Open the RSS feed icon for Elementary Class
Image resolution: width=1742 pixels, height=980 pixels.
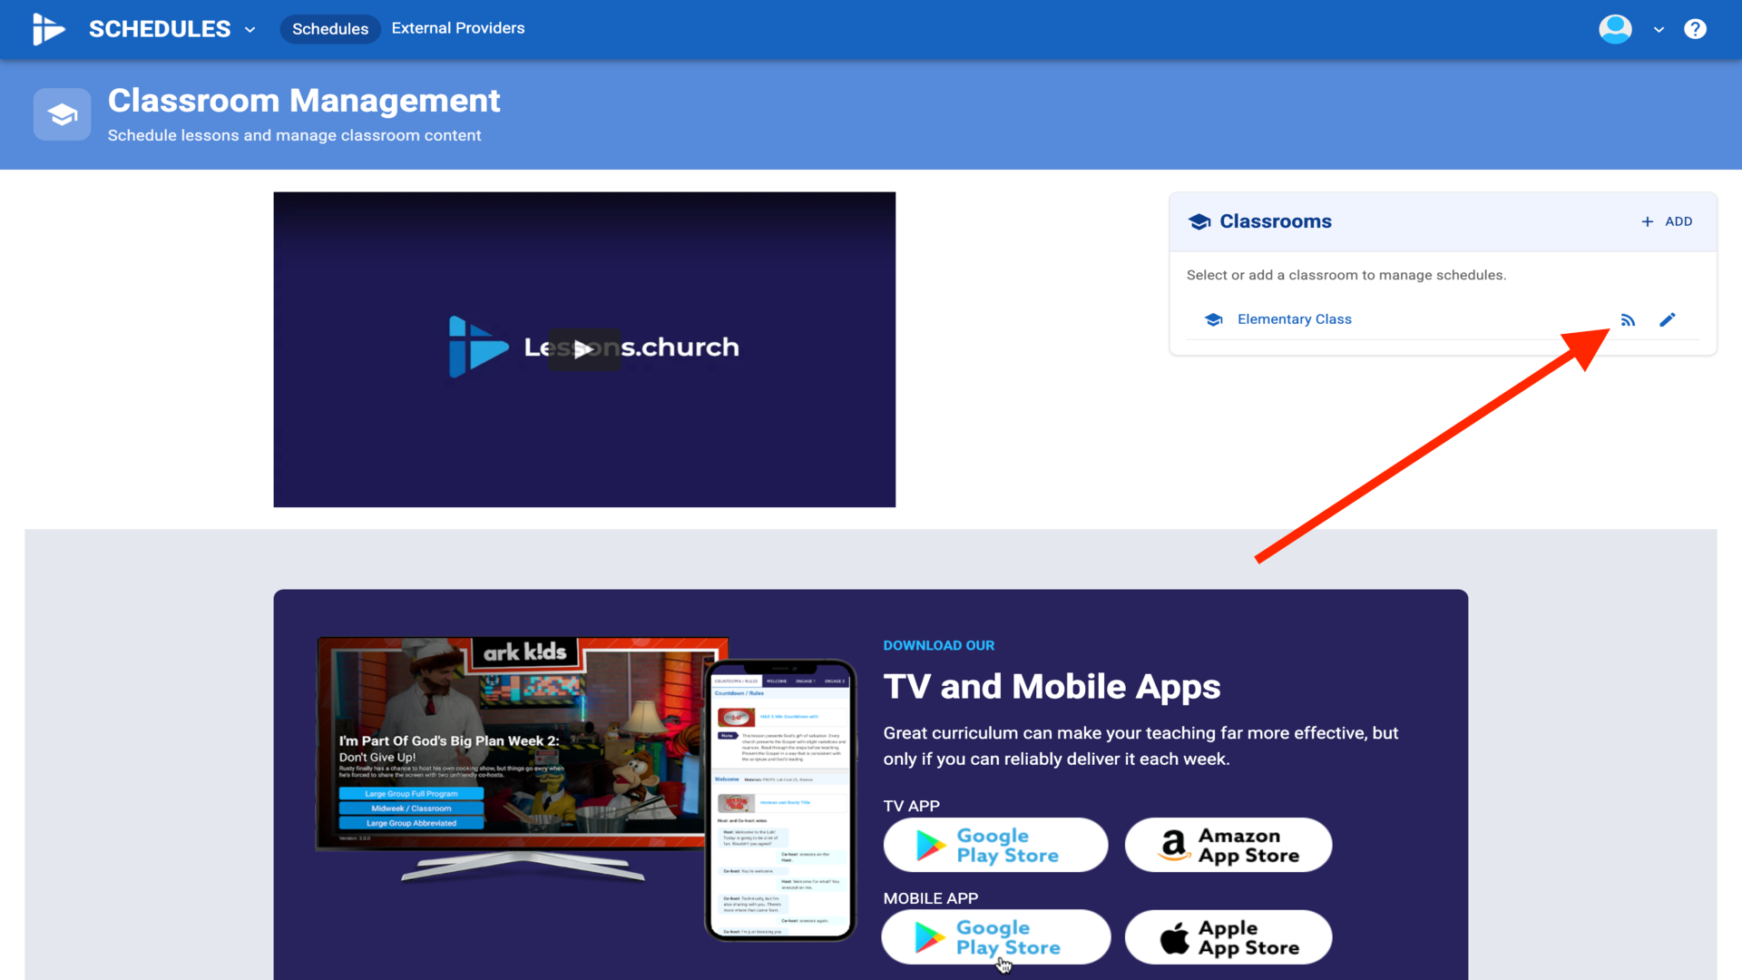point(1628,319)
